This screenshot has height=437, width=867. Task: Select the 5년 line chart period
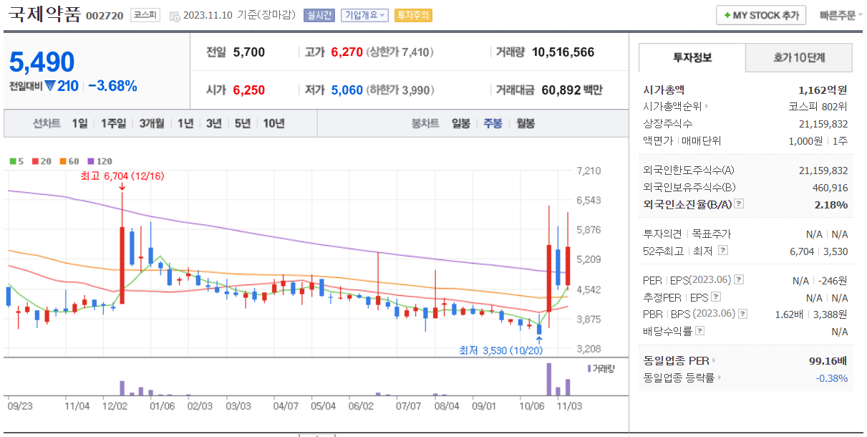point(243,123)
